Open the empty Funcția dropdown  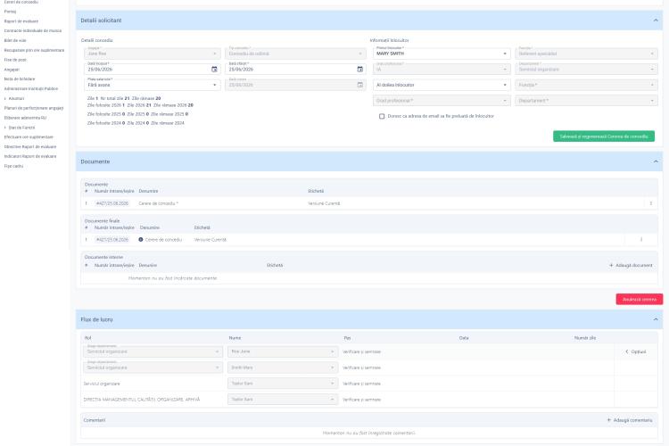[x=586, y=85]
